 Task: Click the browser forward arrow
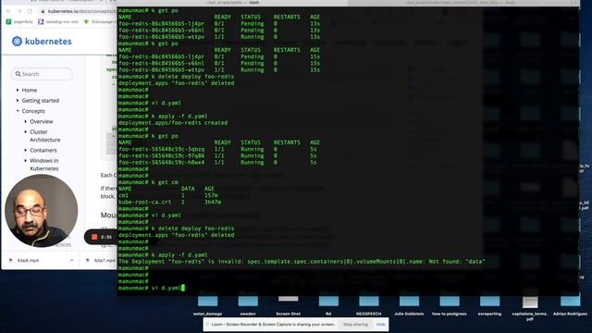coord(19,11)
